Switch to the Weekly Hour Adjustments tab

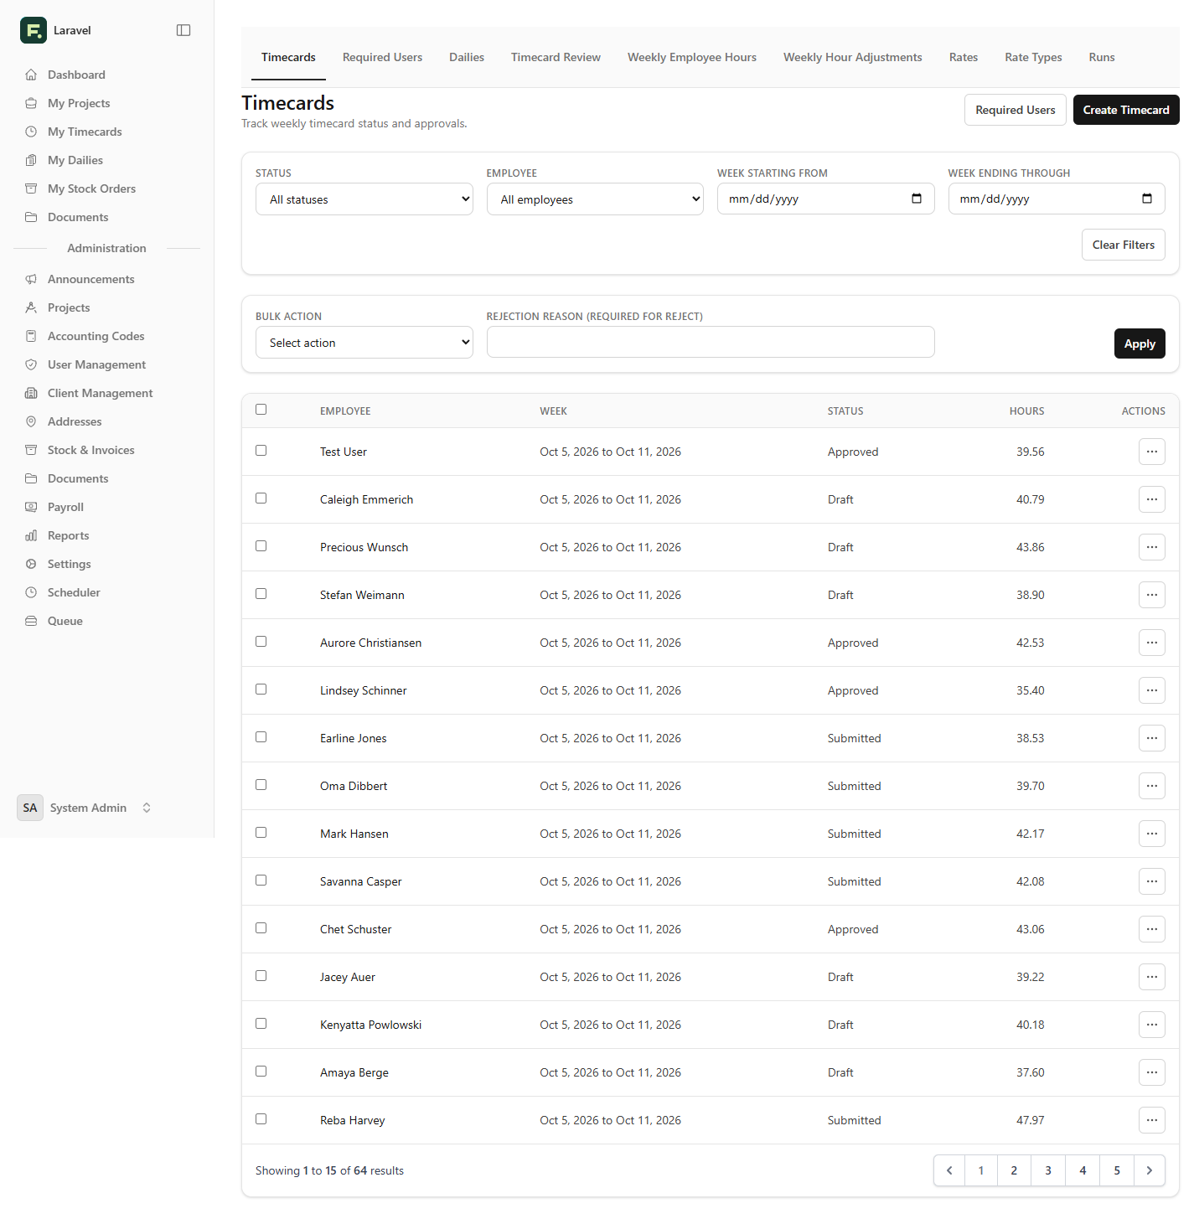point(853,57)
